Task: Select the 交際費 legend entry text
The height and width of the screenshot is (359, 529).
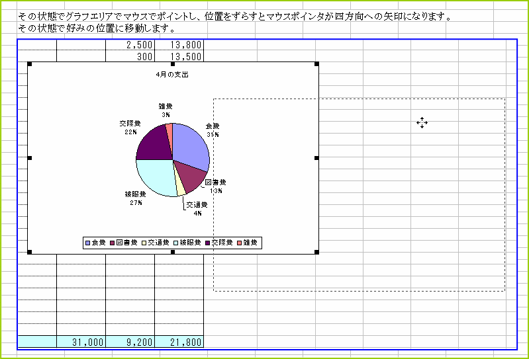Action: pyautogui.click(x=222, y=243)
